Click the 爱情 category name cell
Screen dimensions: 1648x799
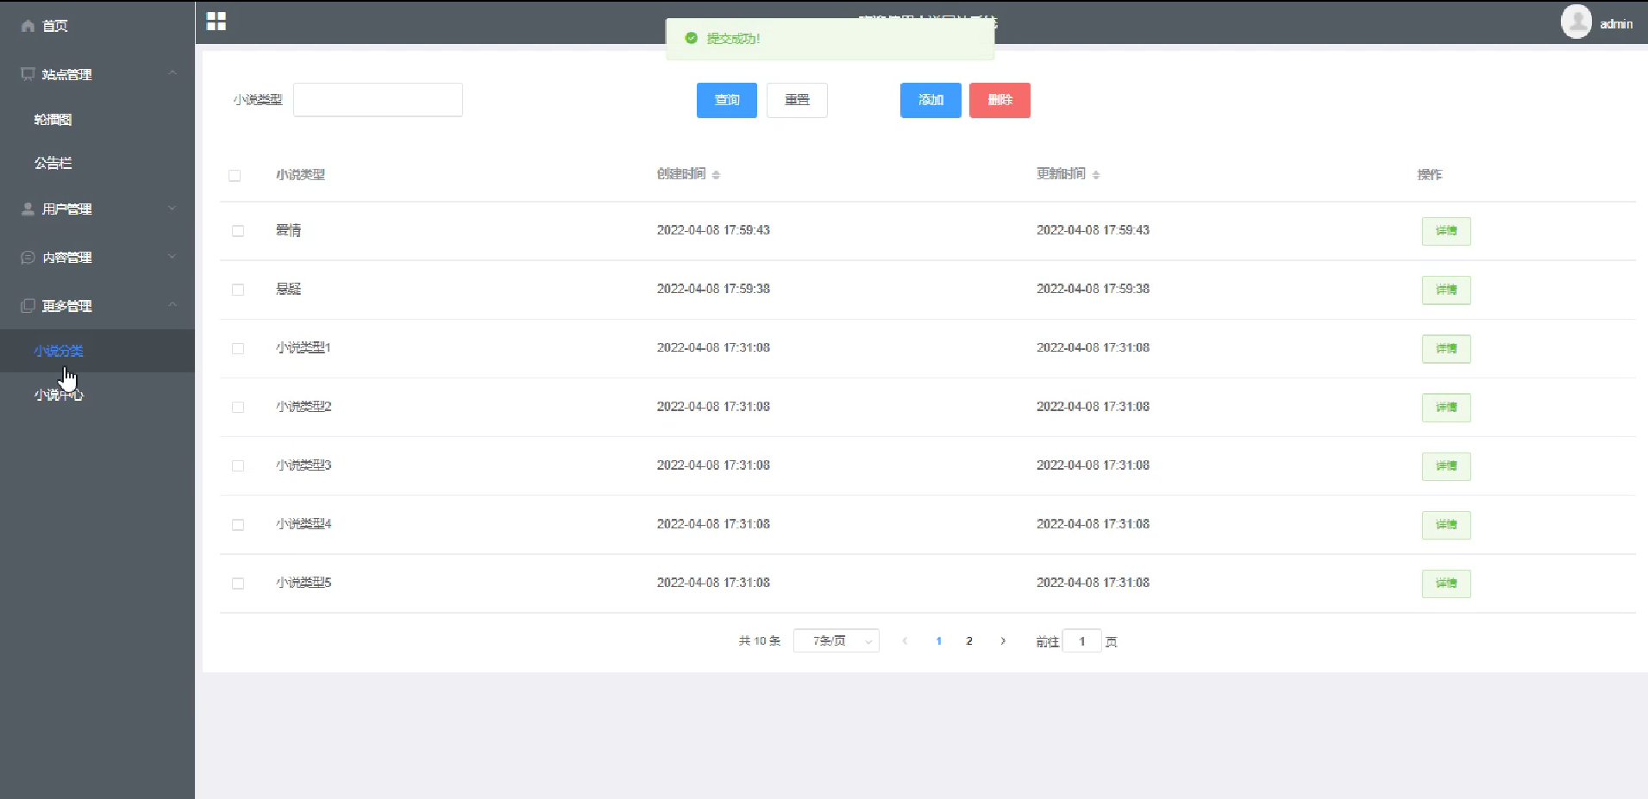pos(288,230)
